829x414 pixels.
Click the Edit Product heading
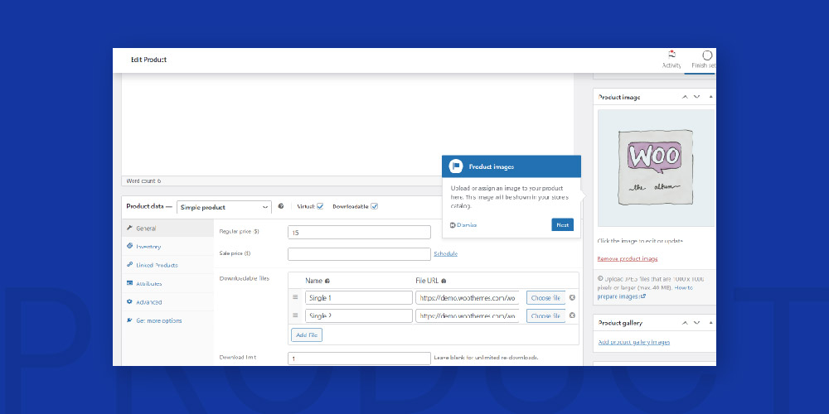[148, 60]
